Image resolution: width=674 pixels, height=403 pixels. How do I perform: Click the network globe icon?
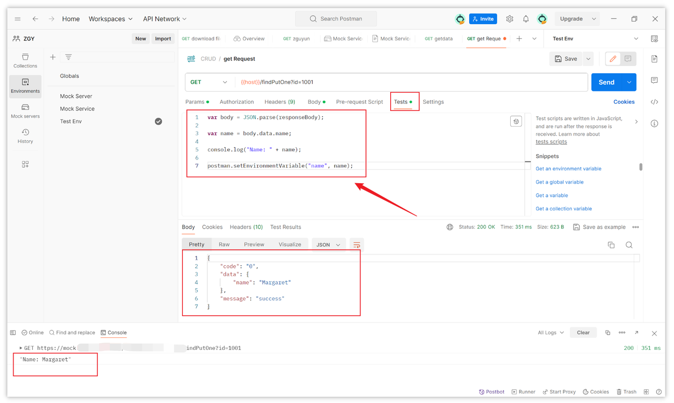450,227
